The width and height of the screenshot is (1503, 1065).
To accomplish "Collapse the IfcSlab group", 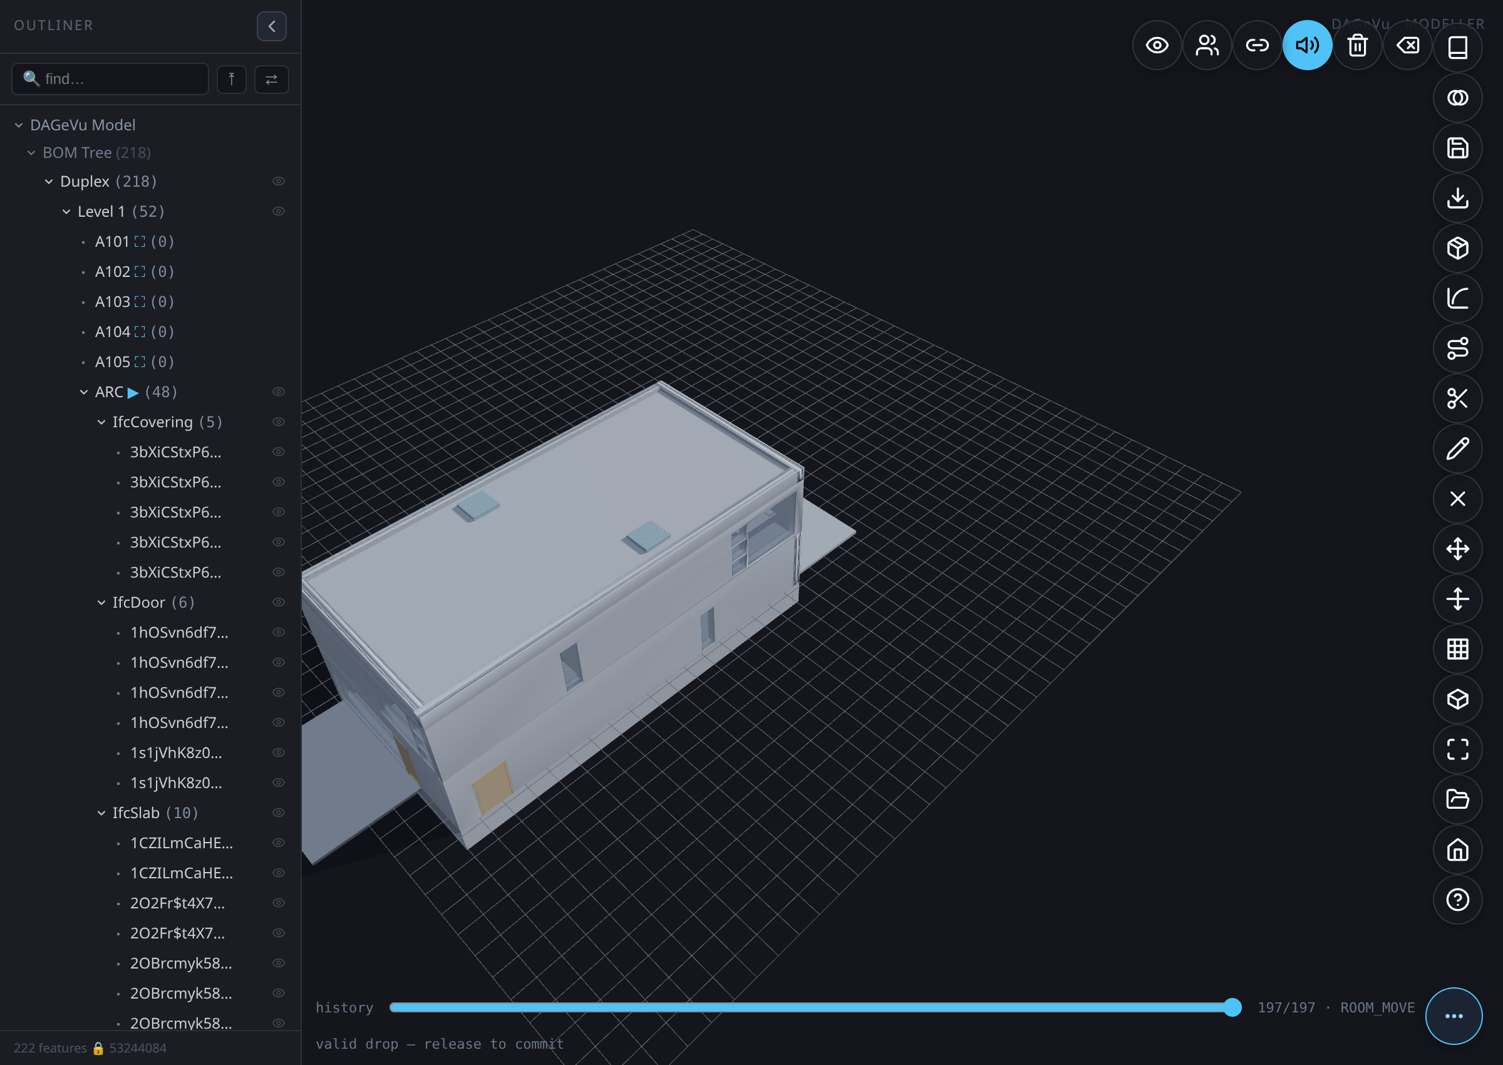I will pyautogui.click(x=101, y=813).
